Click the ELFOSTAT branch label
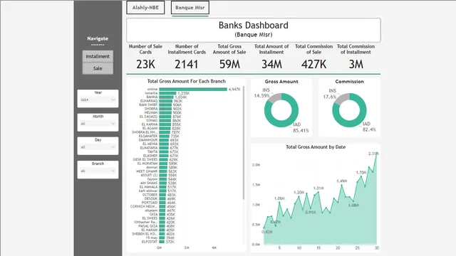The height and width of the screenshot is (256, 456). [150, 242]
